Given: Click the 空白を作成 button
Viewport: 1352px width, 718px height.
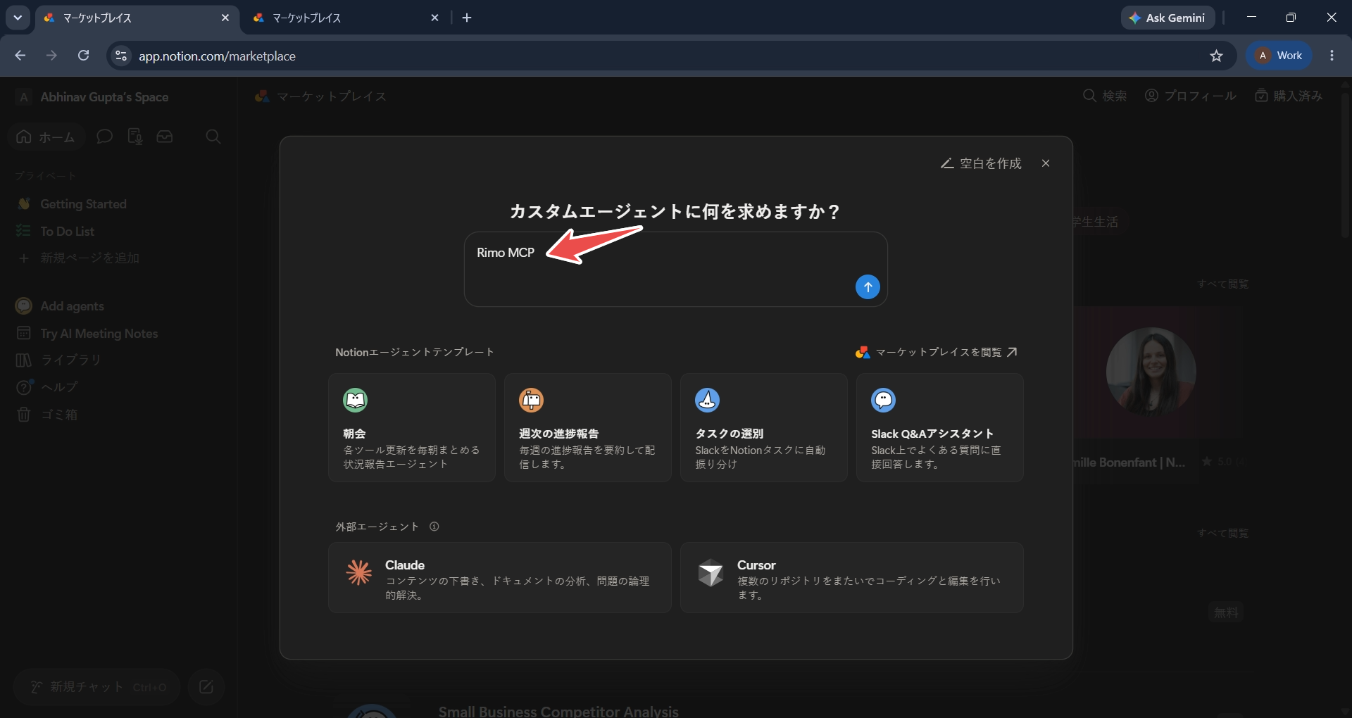Looking at the screenshot, I should (981, 163).
